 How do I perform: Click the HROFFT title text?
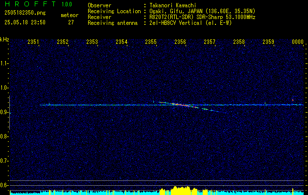click(30, 4)
